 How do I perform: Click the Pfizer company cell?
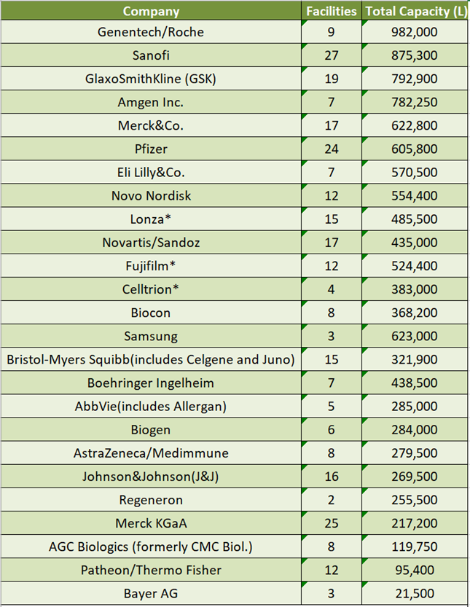click(x=151, y=149)
